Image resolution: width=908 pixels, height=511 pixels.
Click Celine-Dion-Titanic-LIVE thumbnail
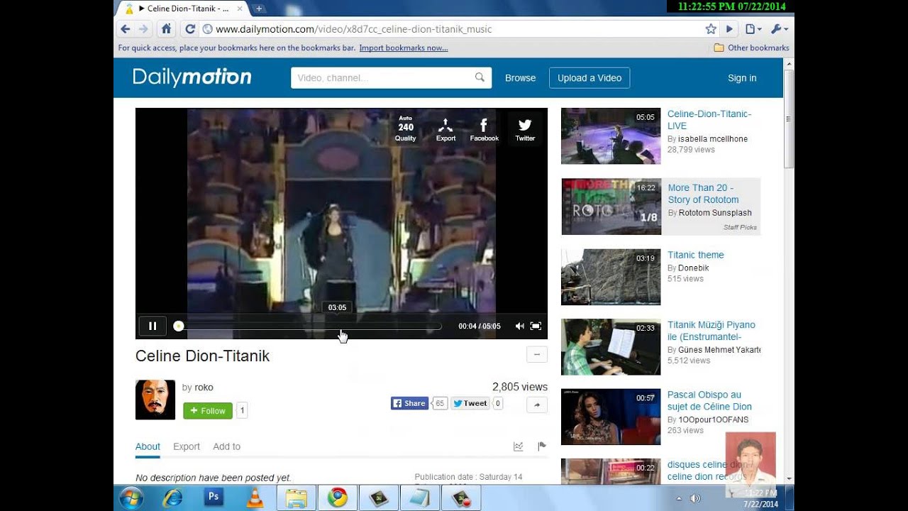pyautogui.click(x=611, y=136)
